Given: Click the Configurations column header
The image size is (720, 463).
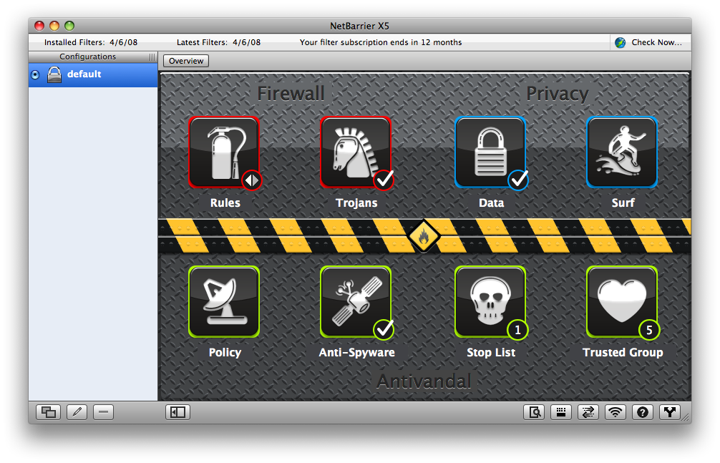Looking at the screenshot, I should [x=88, y=57].
